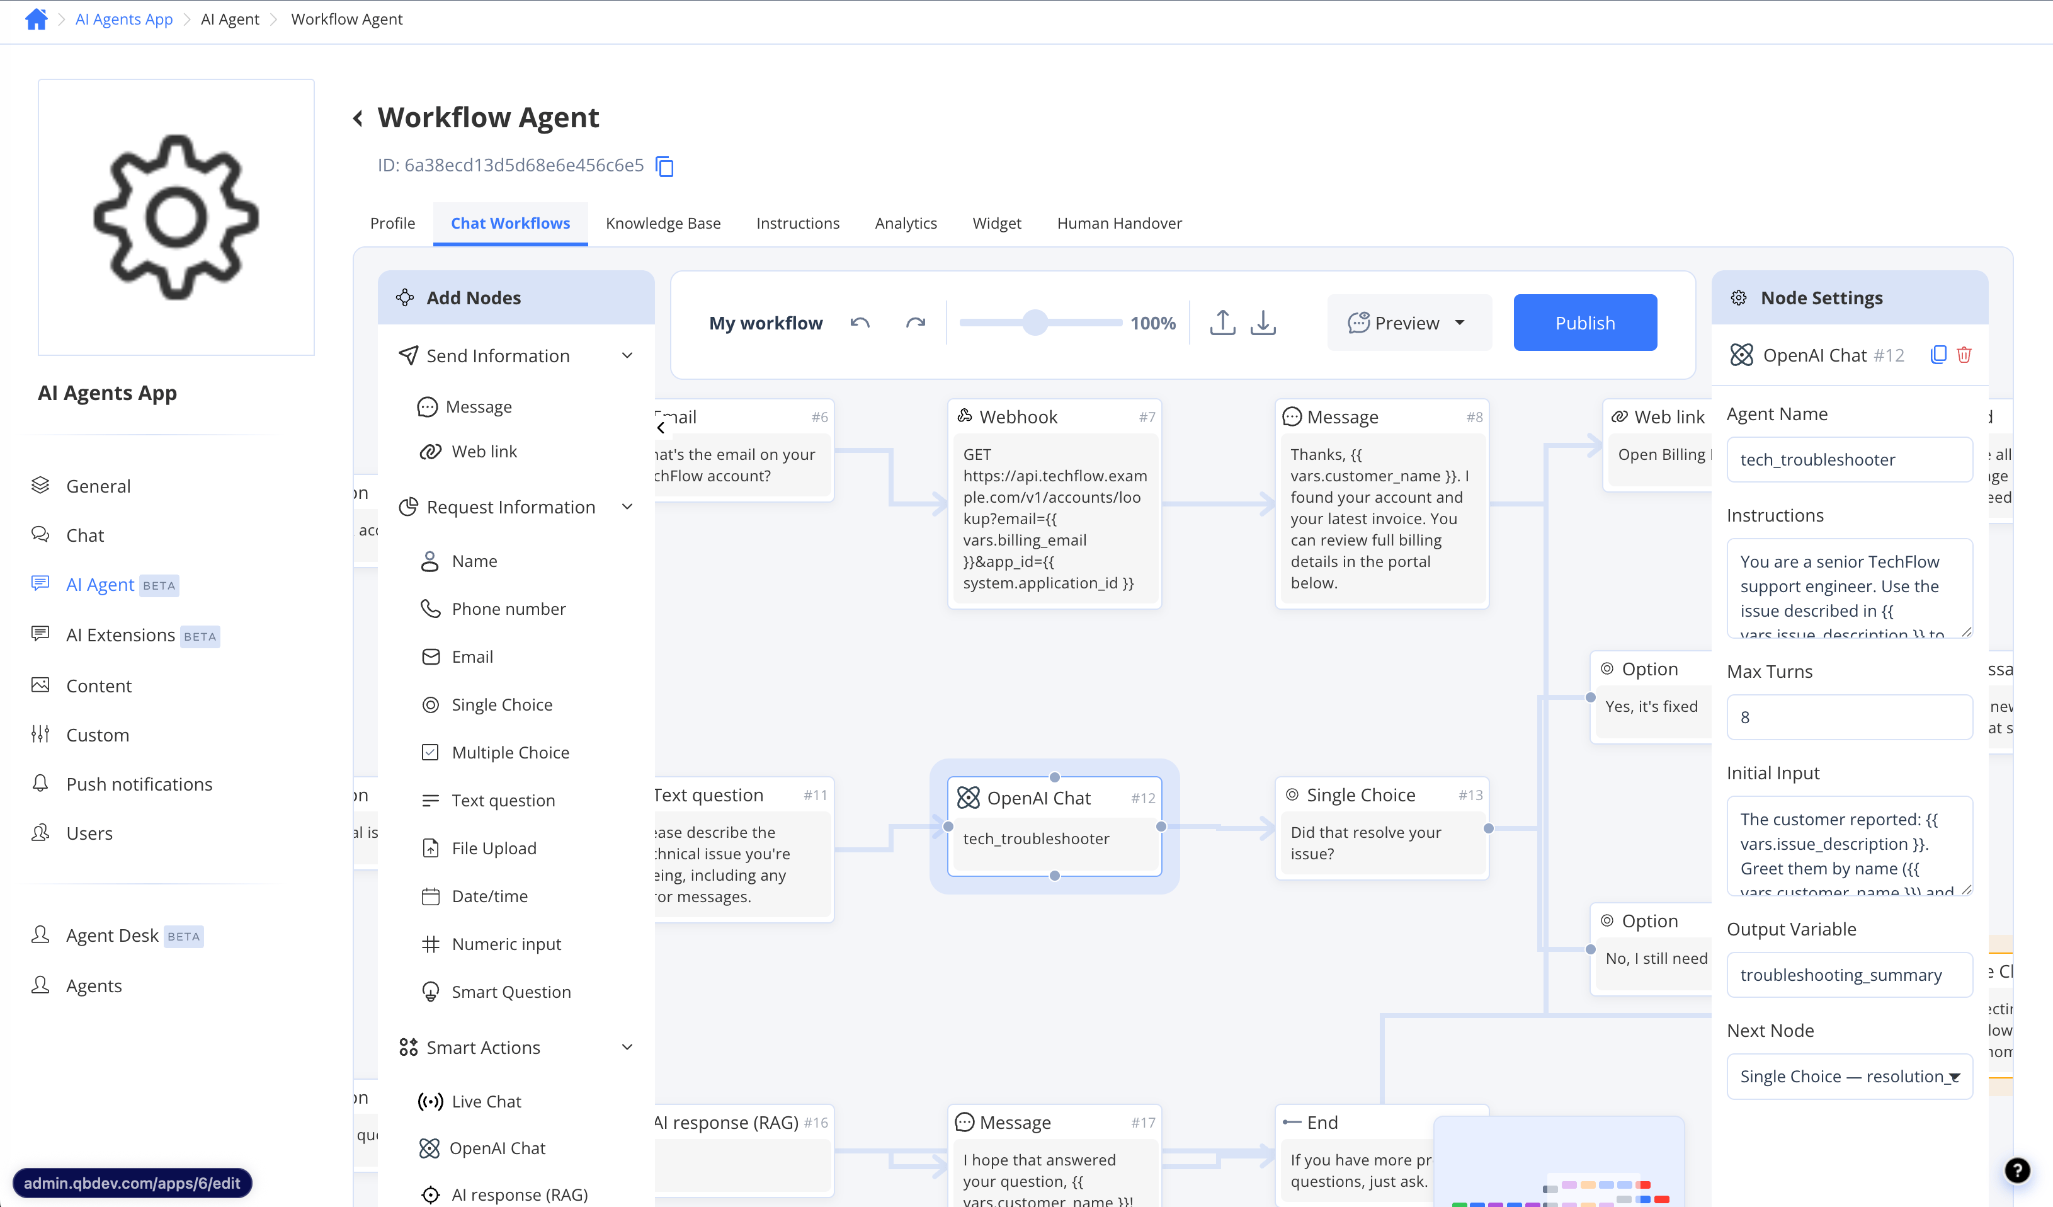Select the Webhook #7 node
The width and height of the screenshot is (2053, 1207).
1054,503
